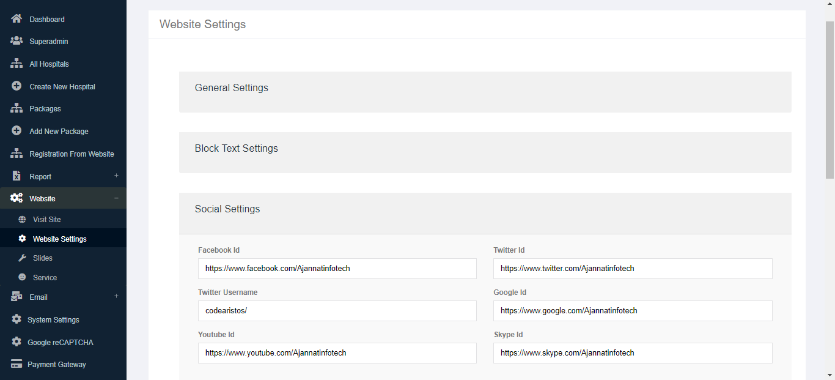Click the Visit Site globe icon
Screen dimensions: 835x380
23,220
